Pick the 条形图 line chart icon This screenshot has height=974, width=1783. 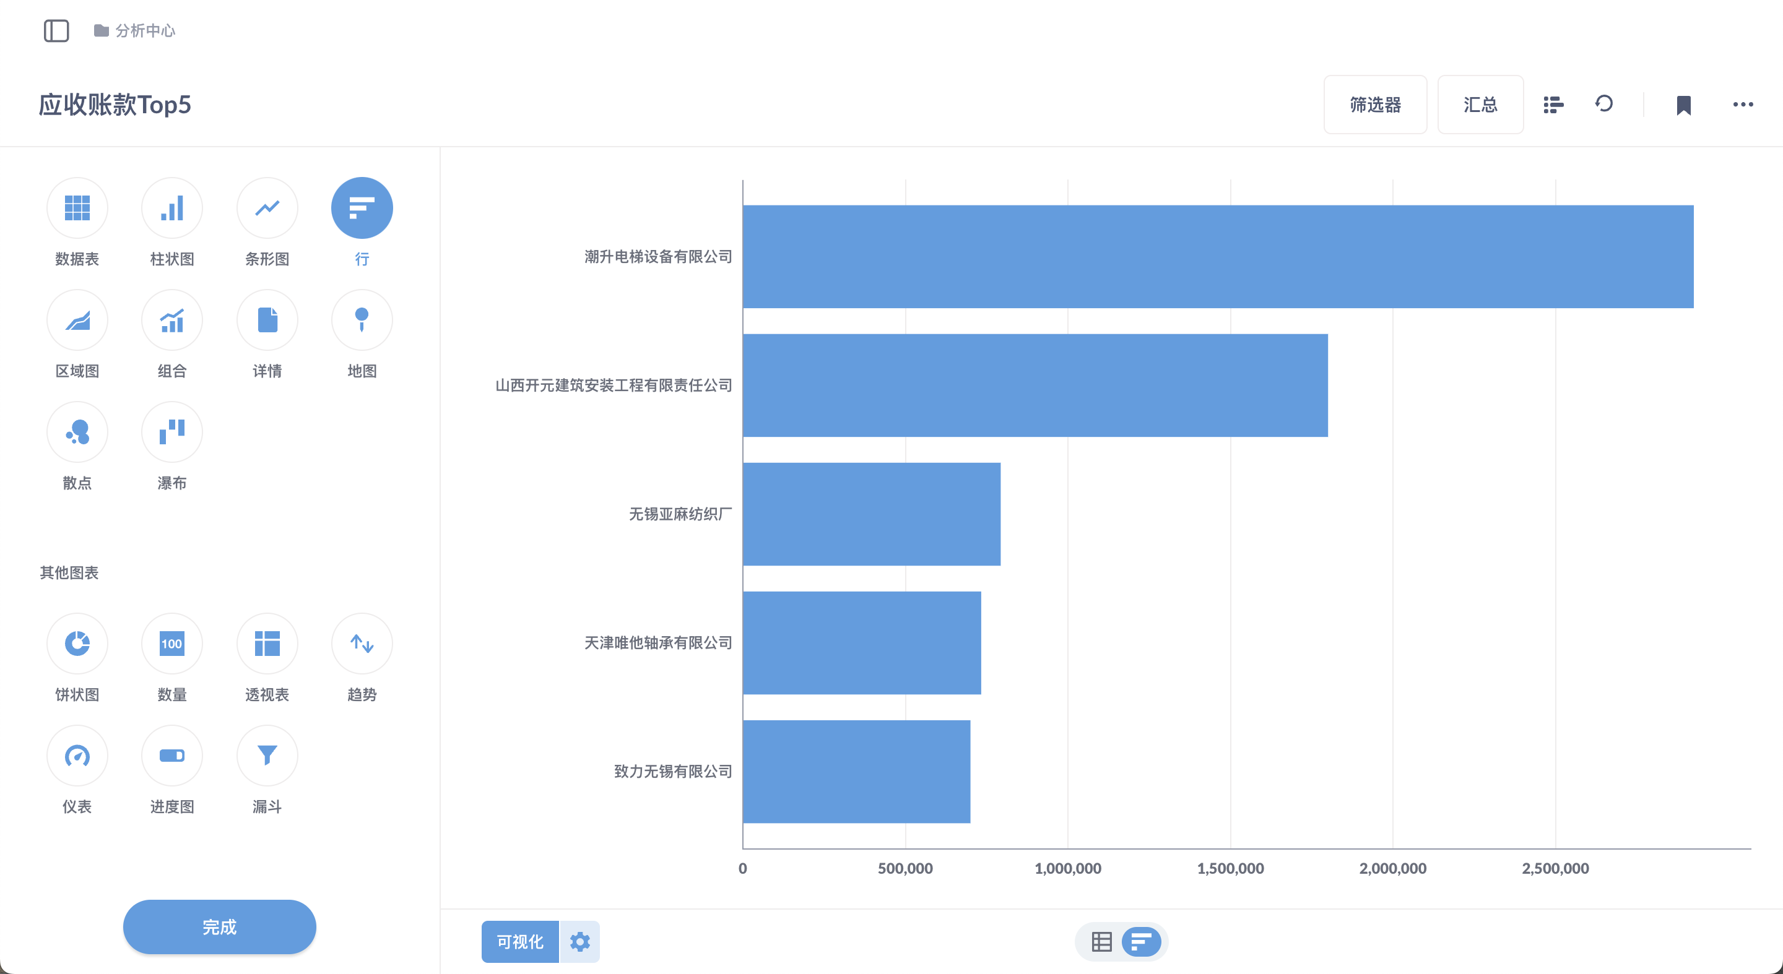[267, 207]
